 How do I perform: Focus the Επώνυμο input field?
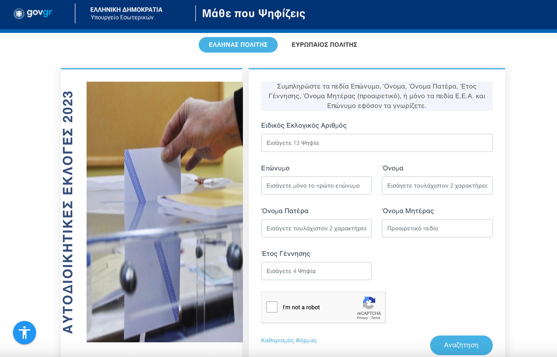click(316, 185)
